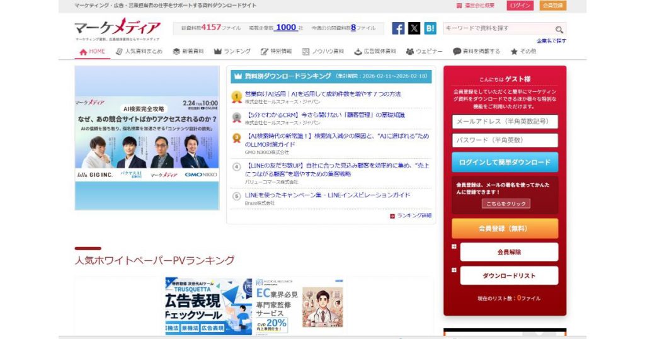Viewport: 645px width, 339px height.
Task: Open the HOME tab with house icon
Action: [x=93, y=52]
